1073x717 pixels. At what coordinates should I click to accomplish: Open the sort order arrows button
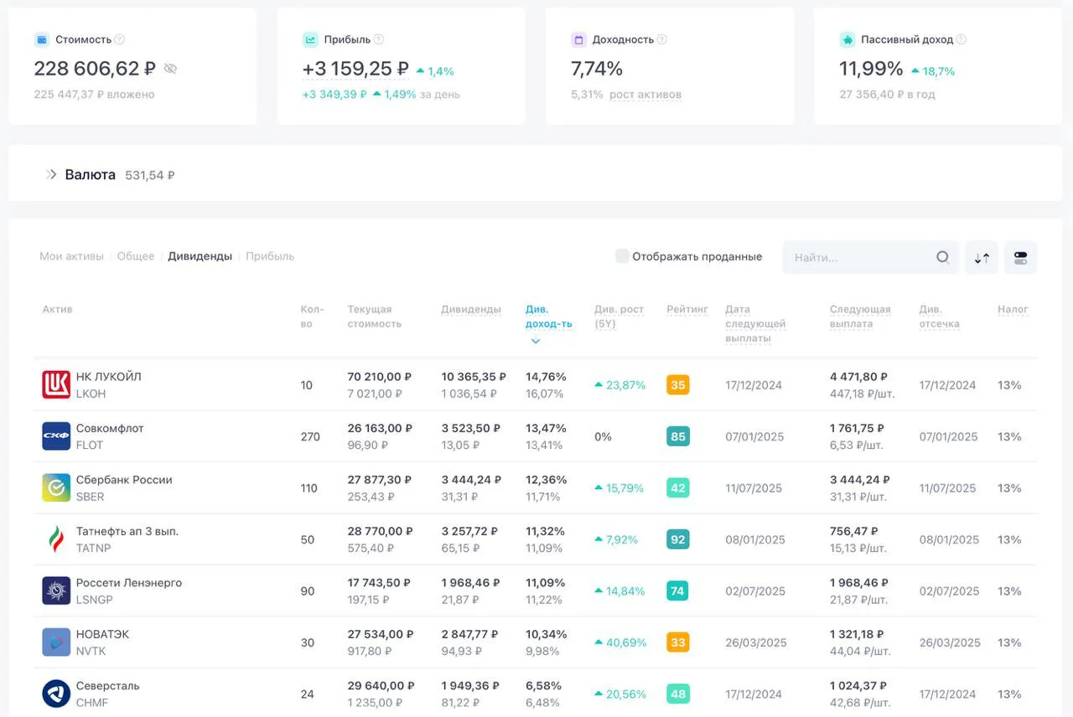(982, 258)
